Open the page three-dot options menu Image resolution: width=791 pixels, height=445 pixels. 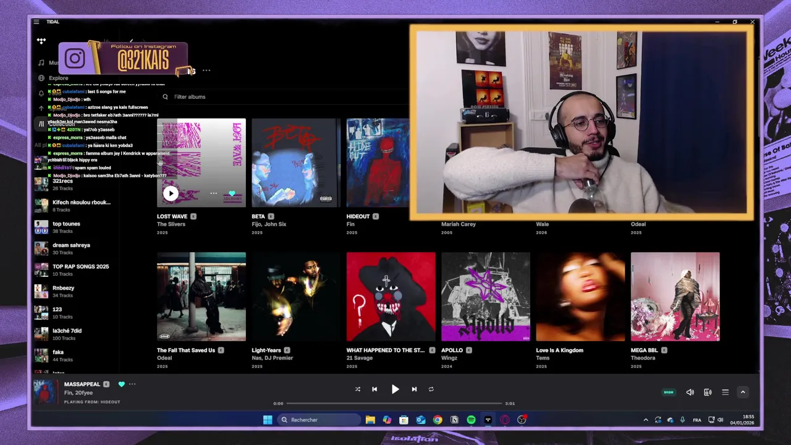point(206,70)
